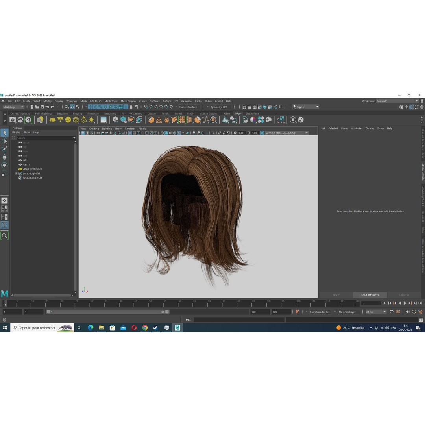Click the playback range slider bar
Screen dimensions: 425x425
pyautogui.click(x=107, y=312)
